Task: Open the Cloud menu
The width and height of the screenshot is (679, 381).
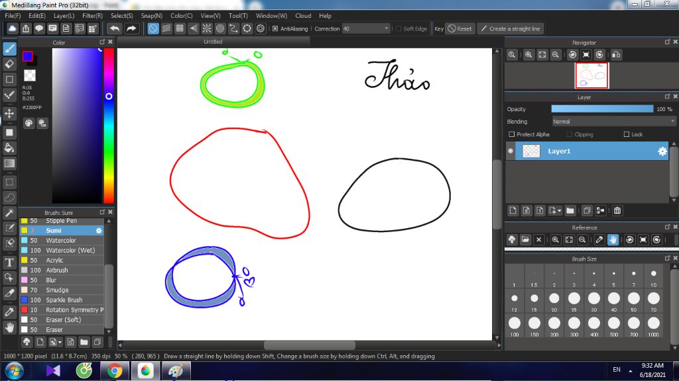Action: [303, 16]
